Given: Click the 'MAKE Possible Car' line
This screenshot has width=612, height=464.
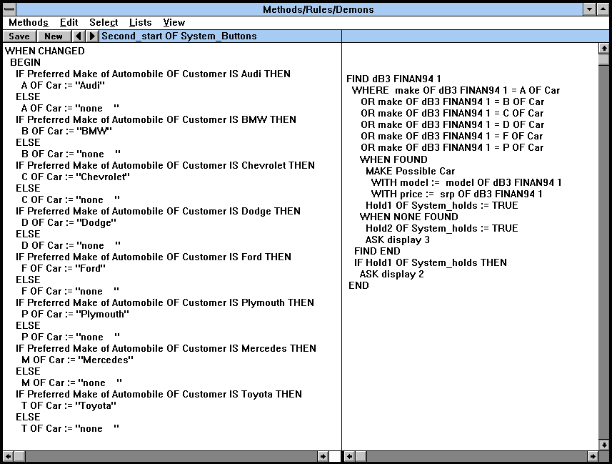Looking at the screenshot, I should (410, 171).
